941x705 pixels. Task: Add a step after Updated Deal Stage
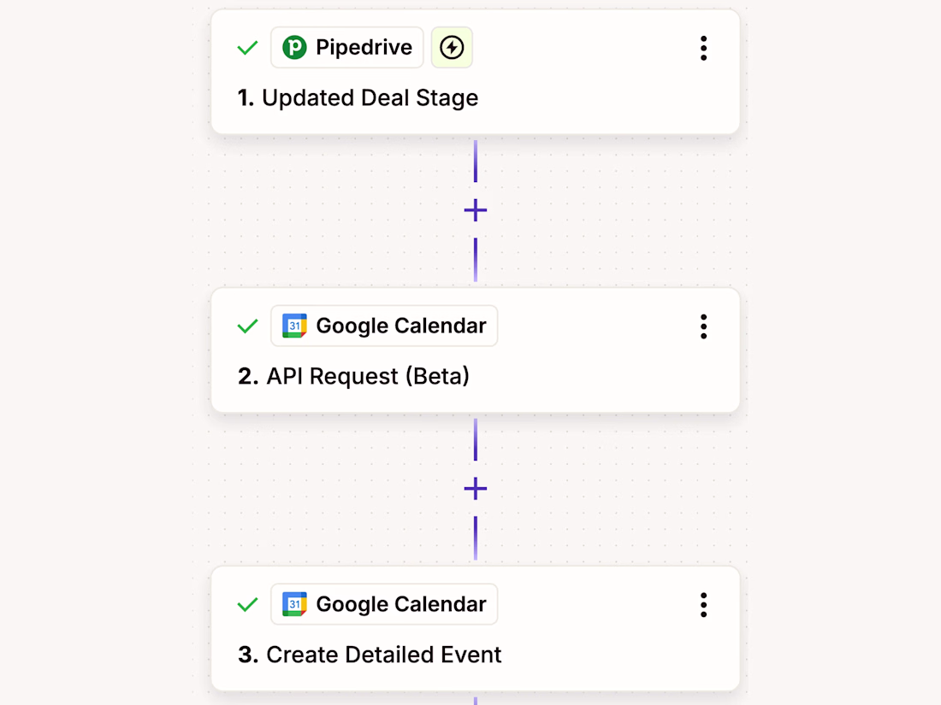(476, 210)
